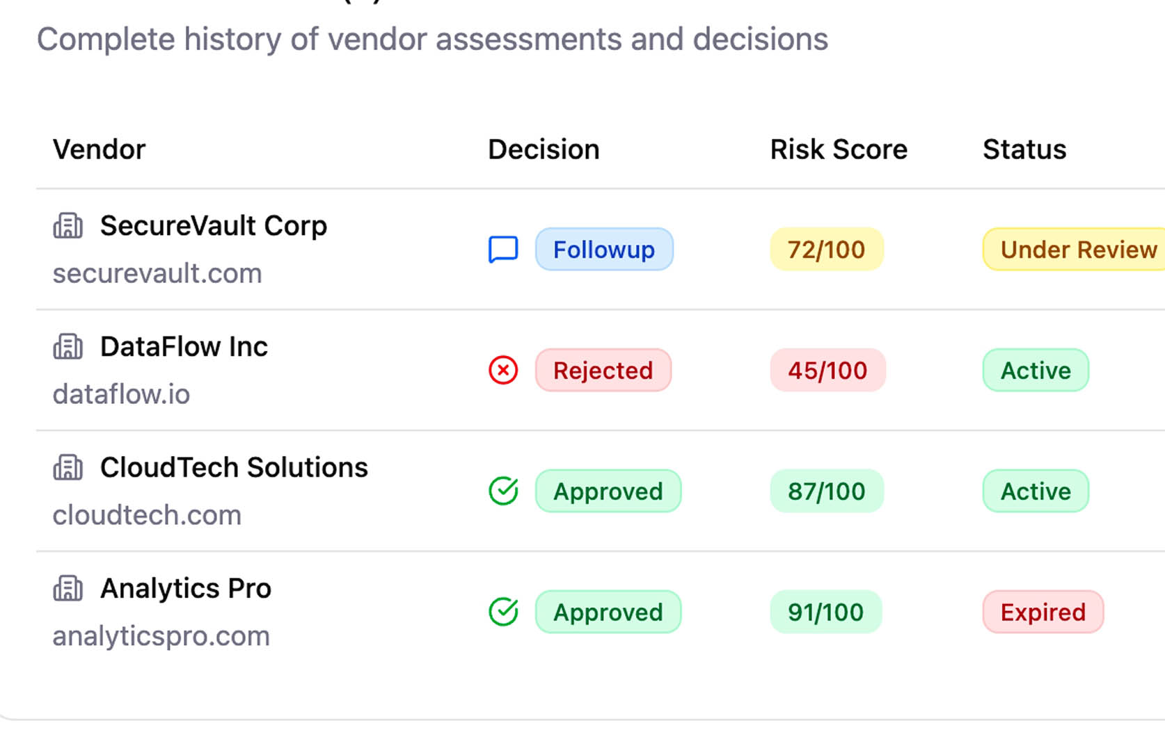Click the Expired status badge for Analytics Pro
The width and height of the screenshot is (1165, 730).
point(1042,612)
